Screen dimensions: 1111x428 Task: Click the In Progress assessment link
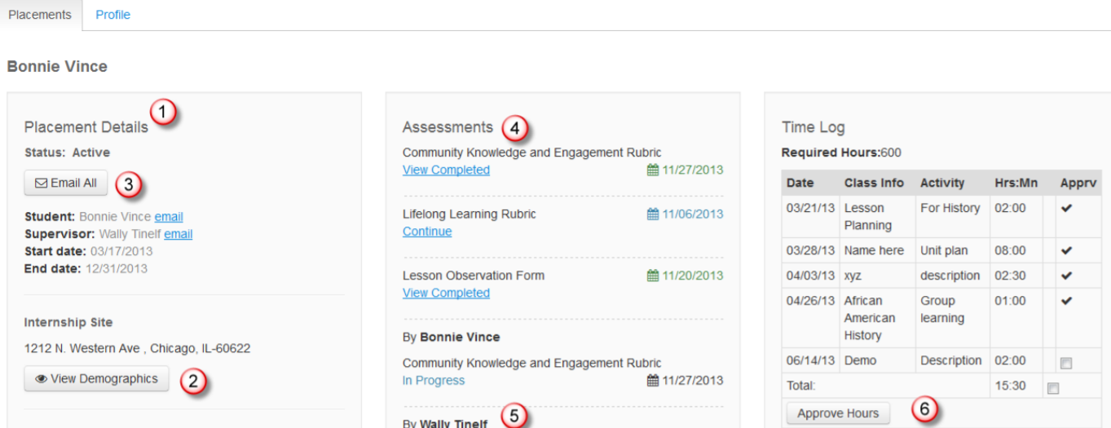(x=434, y=381)
